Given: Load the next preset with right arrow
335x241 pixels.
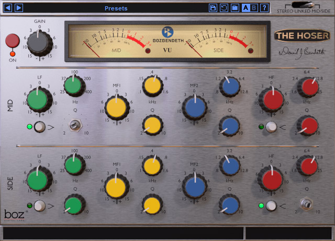Looking at the screenshot, I should (x=18, y=8).
